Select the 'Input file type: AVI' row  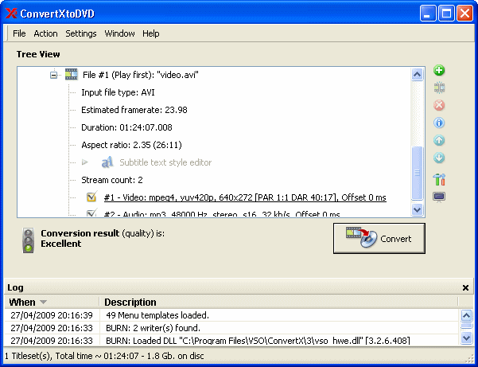(118, 92)
